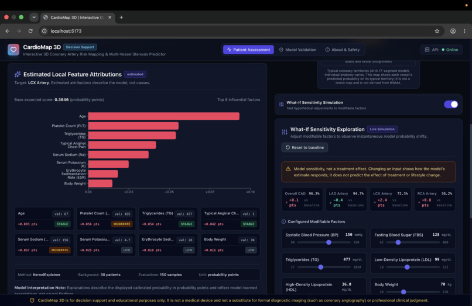The width and height of the screenshot is (472, 306).
Task: Click the Reset to baseline button
Action: click(305, 147)
